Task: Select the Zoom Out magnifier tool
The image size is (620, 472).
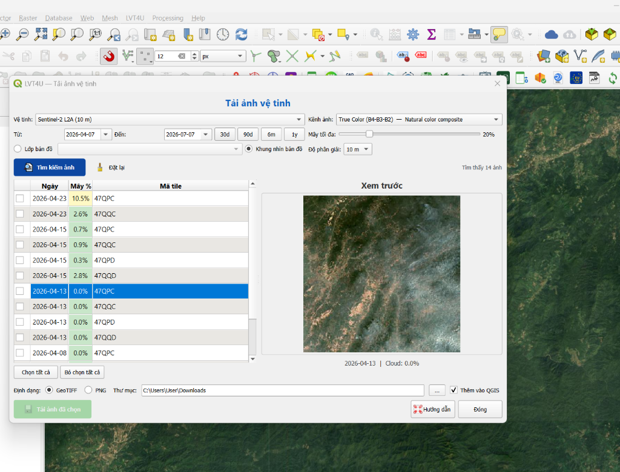Action: tap(22, 34)
